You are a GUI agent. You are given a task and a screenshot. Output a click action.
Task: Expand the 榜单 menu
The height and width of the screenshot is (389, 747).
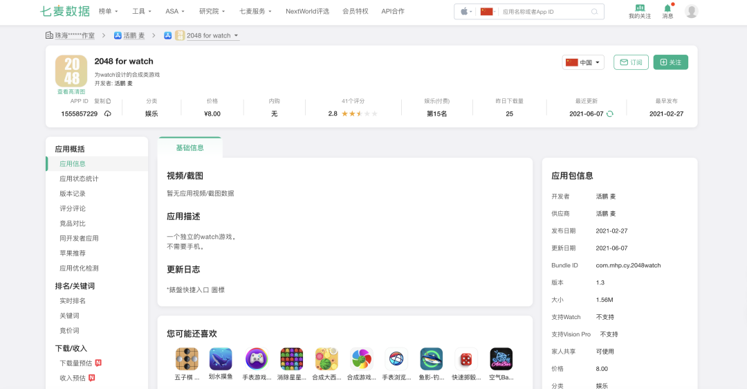point(108,11)
